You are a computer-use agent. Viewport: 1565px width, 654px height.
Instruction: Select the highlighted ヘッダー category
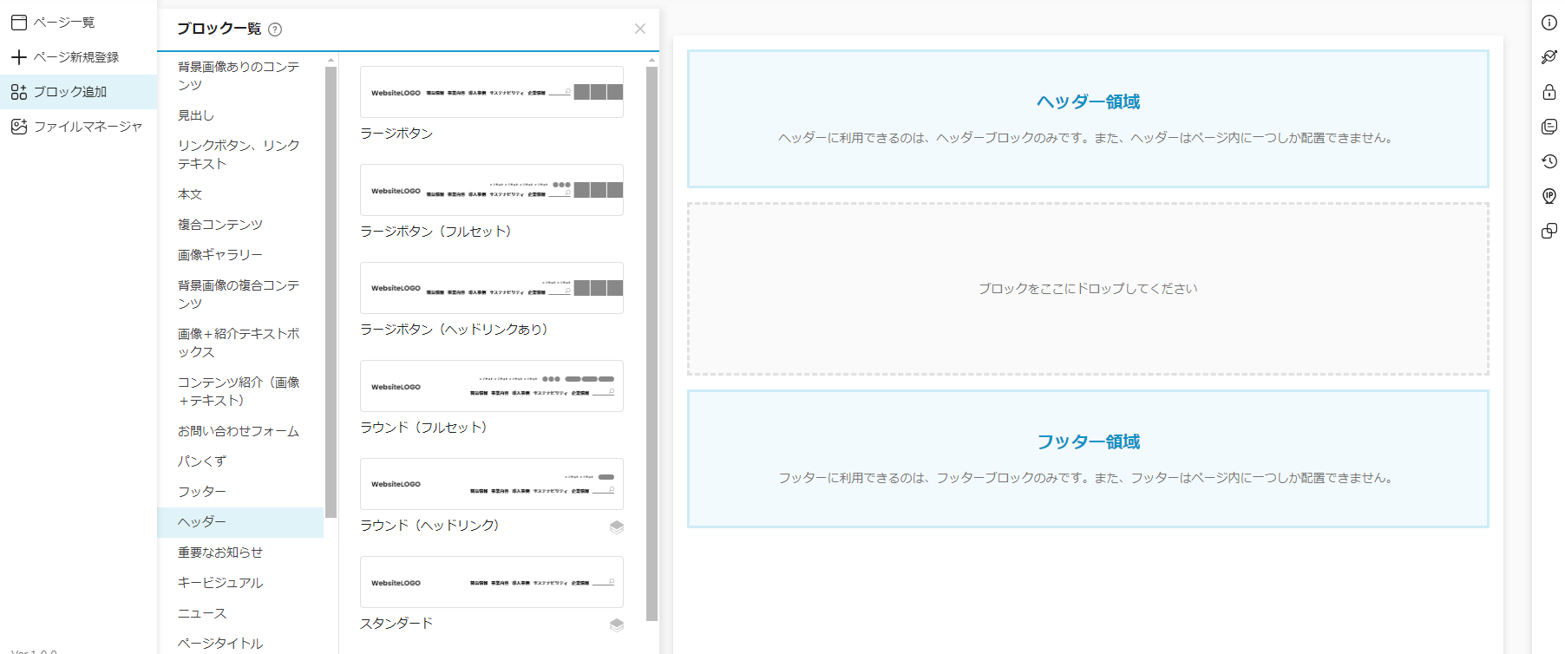240,522
